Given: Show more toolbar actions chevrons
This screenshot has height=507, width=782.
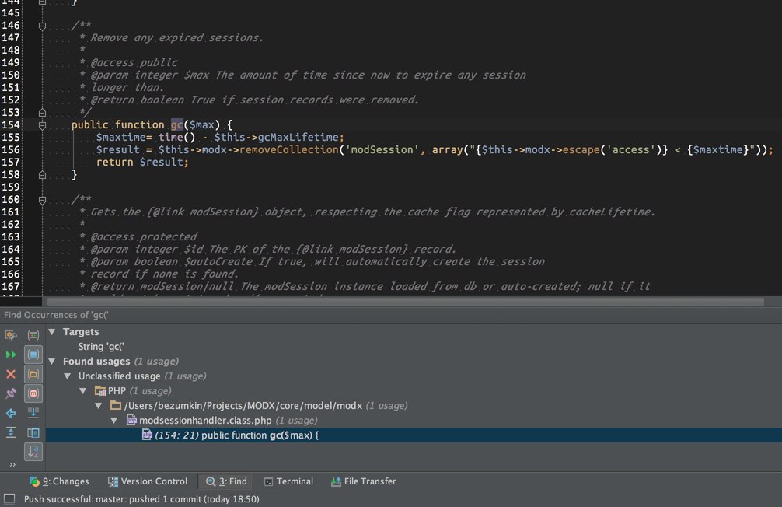Looking at the screenshot, I should coord(12,464).
